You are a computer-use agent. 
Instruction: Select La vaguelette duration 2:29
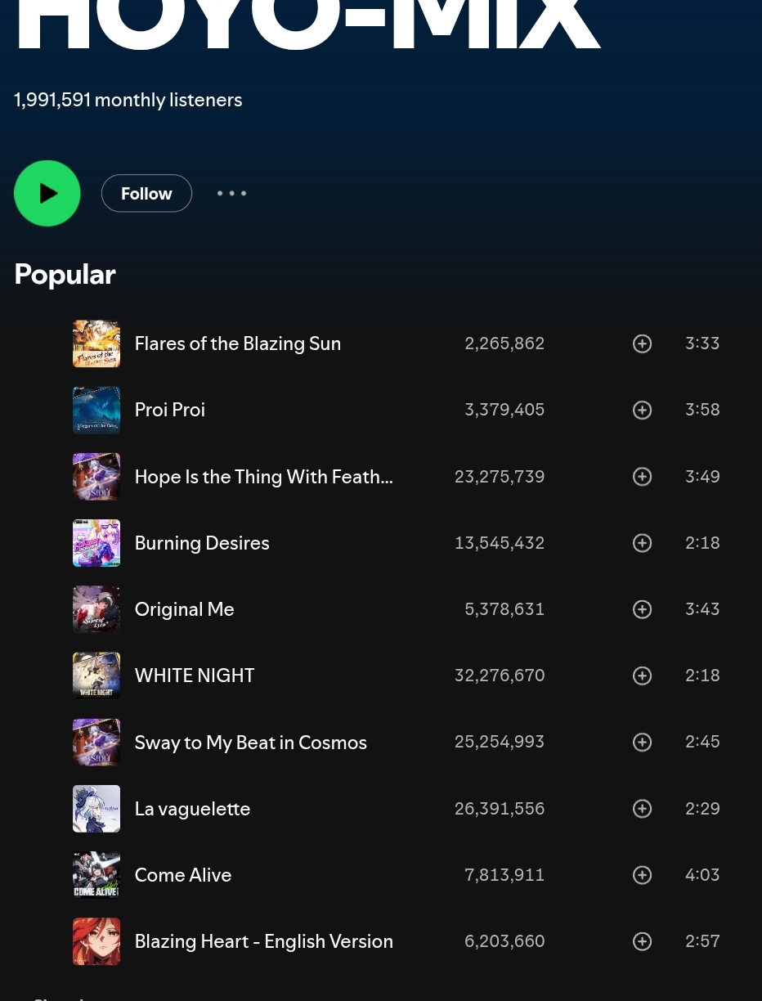[702, 808]
